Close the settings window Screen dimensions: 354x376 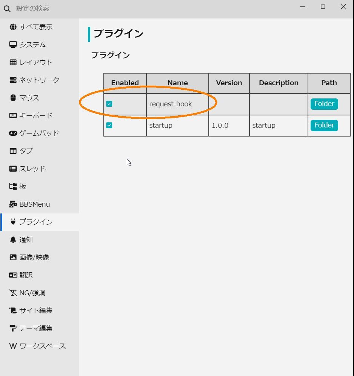pyautogui.click(x=343, y=7)
